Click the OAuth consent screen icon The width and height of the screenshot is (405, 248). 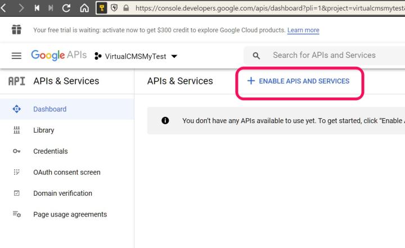pyautogui.click(x=16, y=172)
